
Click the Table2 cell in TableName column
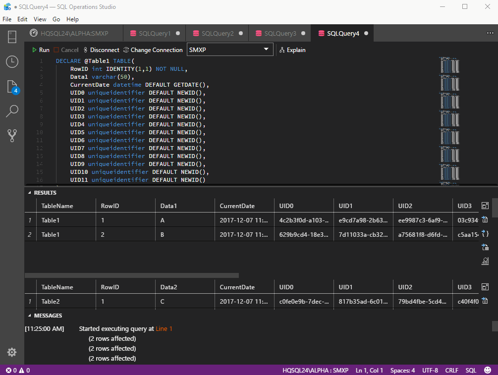point(66,301)
